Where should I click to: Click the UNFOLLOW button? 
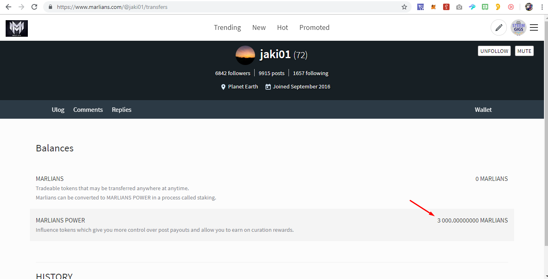click(494, 51)
